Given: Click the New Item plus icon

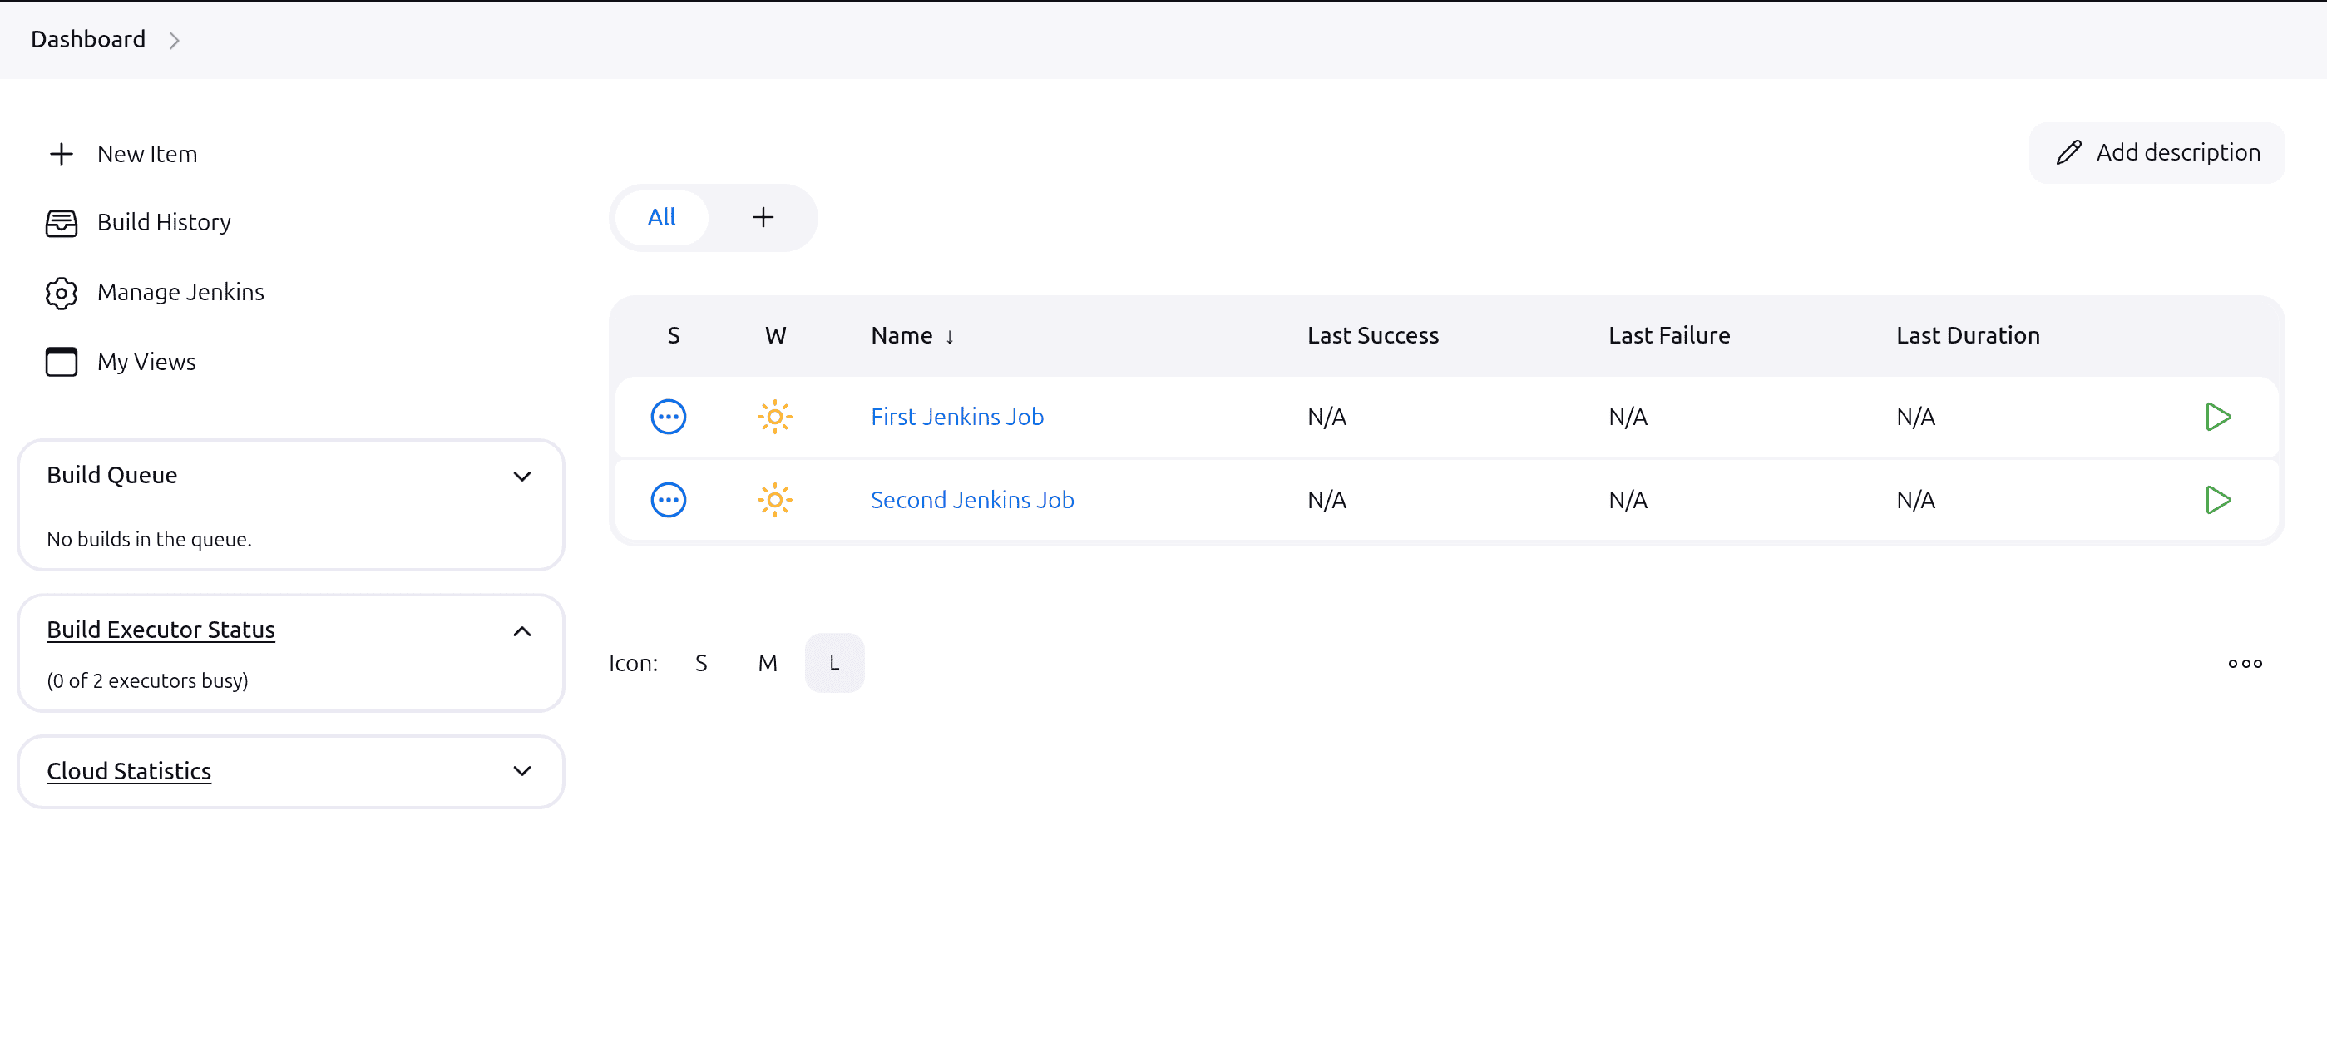Looking at the screenshot, I should [x=61, y=155].
